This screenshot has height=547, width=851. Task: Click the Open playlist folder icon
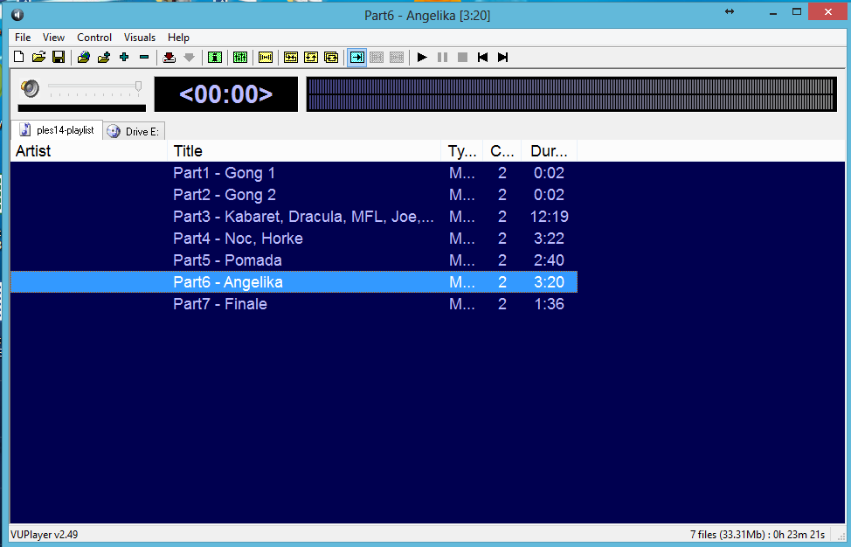(38, 58)
